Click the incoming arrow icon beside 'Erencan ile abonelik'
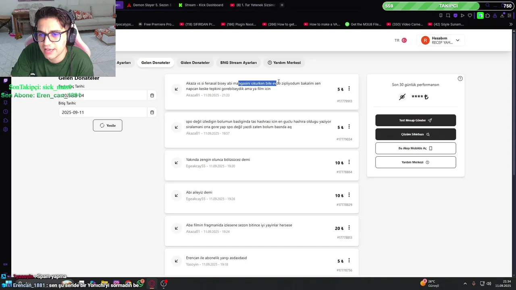516x290 pixels. tap(176, 261)
